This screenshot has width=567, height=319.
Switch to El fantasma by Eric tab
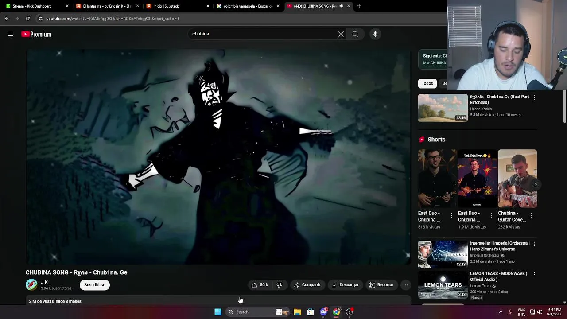point(106,6)
